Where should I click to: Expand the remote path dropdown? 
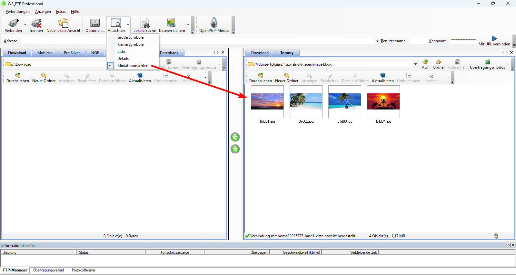tap(415, 64)
